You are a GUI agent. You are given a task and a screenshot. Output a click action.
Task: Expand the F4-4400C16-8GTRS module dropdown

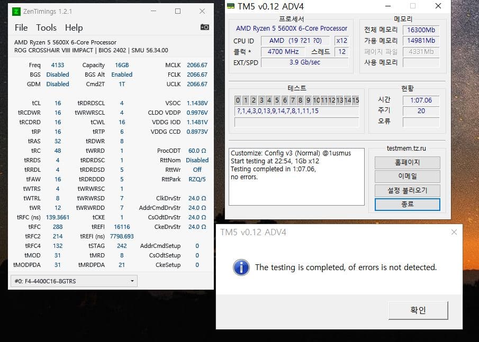(74, 281)
